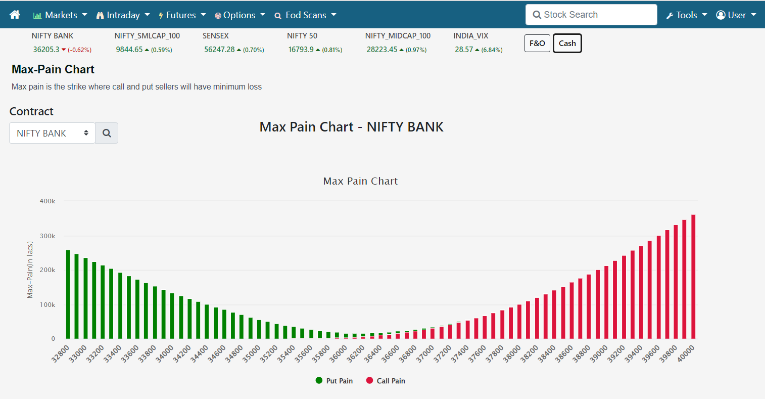Screen dimensions: 765x399
Task: Click the User profile avatar icon
Action: (721, 15)
